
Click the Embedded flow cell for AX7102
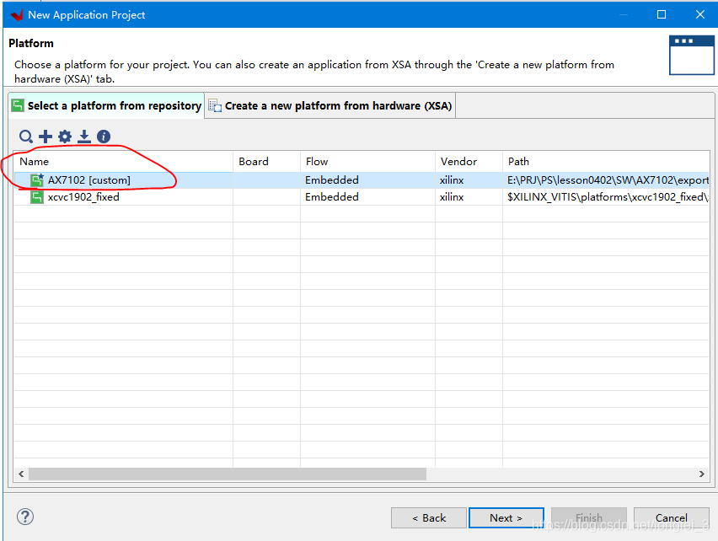367,179
